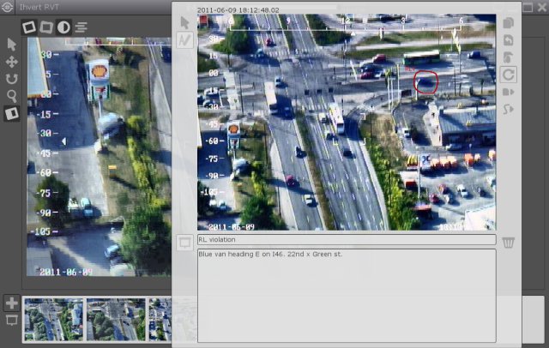
Task: Click the comment bubble beside title field
Action: point(184,243)
